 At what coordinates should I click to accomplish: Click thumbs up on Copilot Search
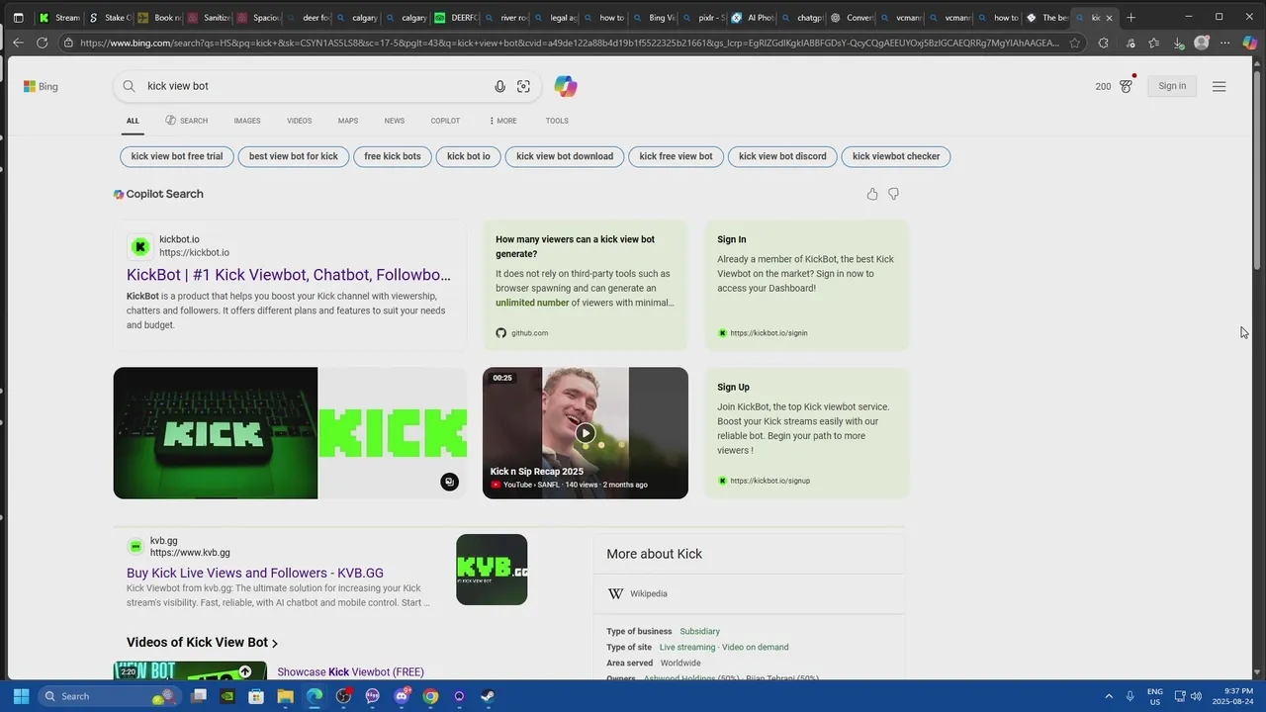tap(871, 194)
